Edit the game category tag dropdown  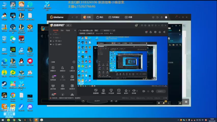[87, 33]
